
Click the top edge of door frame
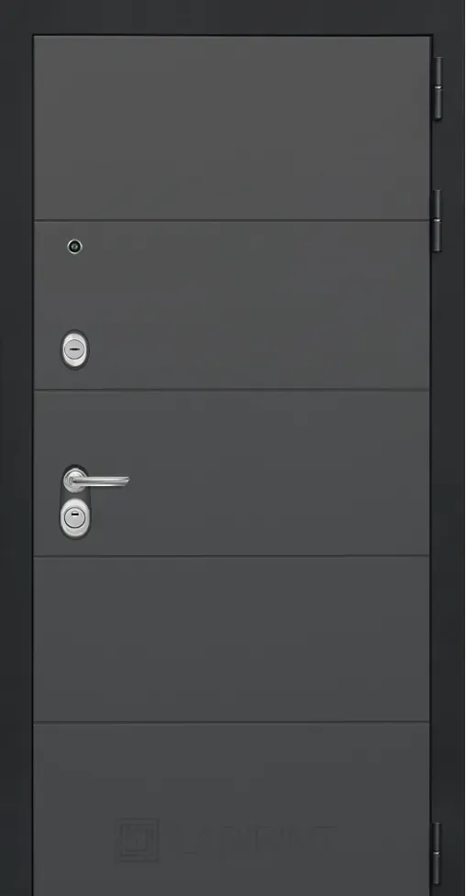[231, 17]
